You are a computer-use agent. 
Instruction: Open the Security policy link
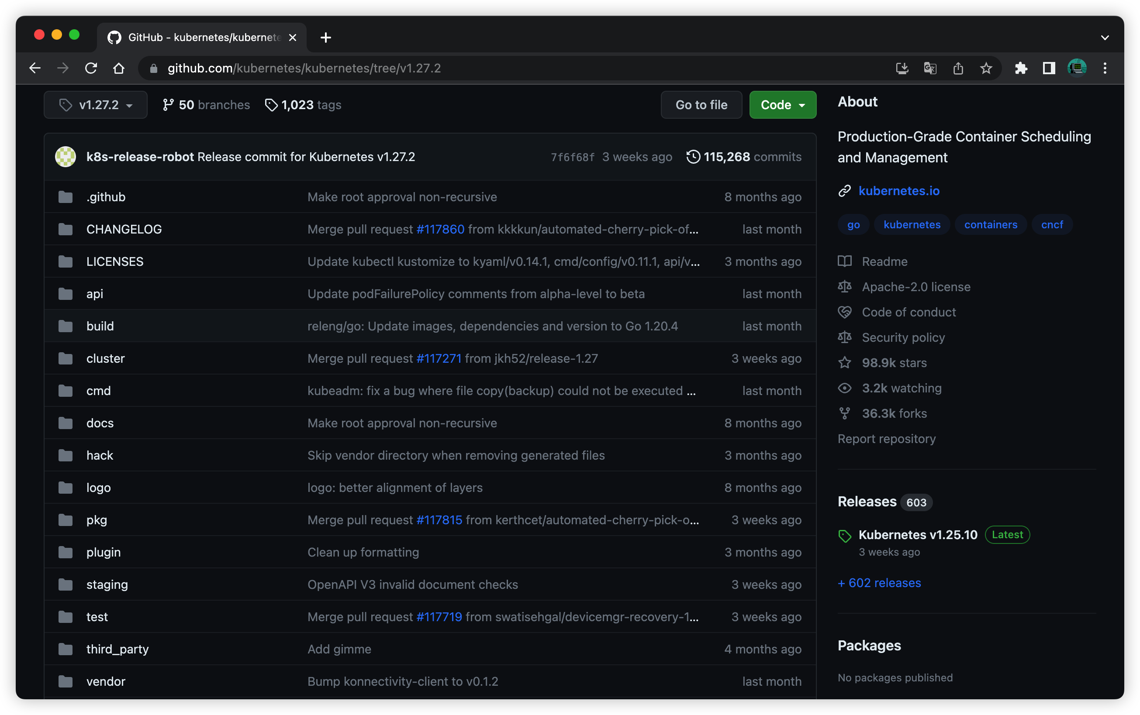(891, 337)
